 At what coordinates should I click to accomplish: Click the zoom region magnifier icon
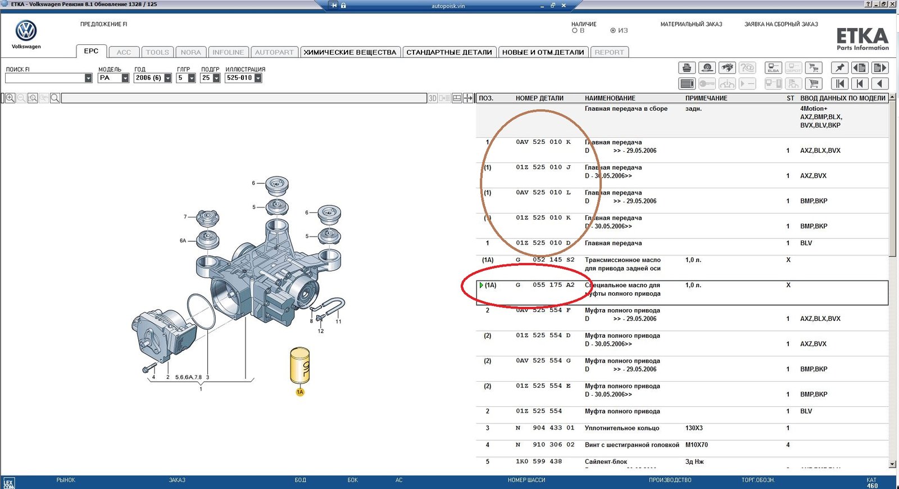click(33, 98)
